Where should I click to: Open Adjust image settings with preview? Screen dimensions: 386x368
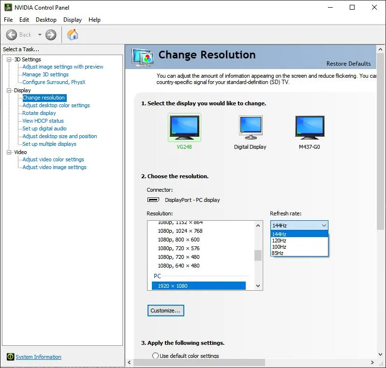63,67
